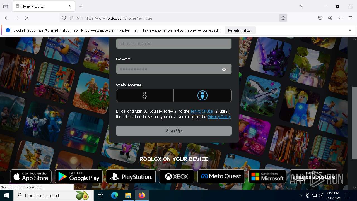Click the Refresh Firefox... button

[x=240, y=30]
